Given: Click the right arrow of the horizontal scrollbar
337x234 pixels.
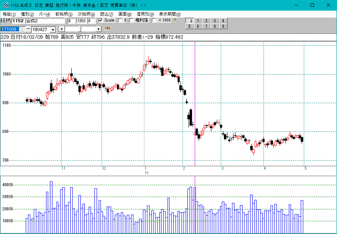Looking at the screenshot, I should click(99, 29).
